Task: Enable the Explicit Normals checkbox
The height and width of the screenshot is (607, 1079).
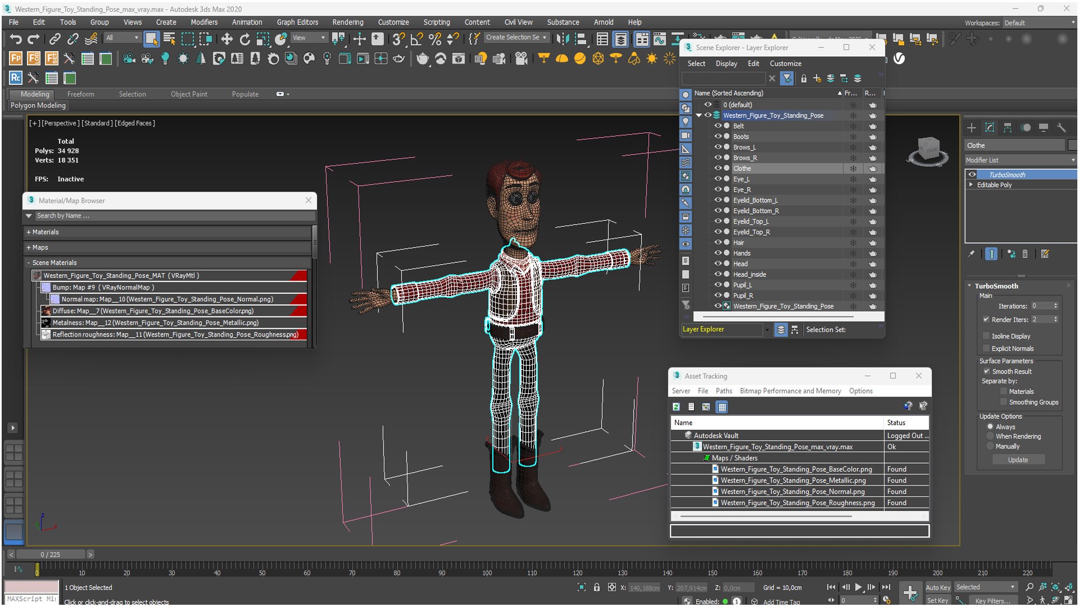Action: (x=986, y=348)
